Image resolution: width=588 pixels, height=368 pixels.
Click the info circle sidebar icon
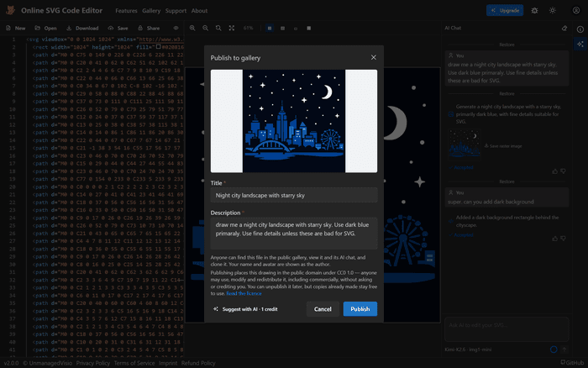point(580,29)
